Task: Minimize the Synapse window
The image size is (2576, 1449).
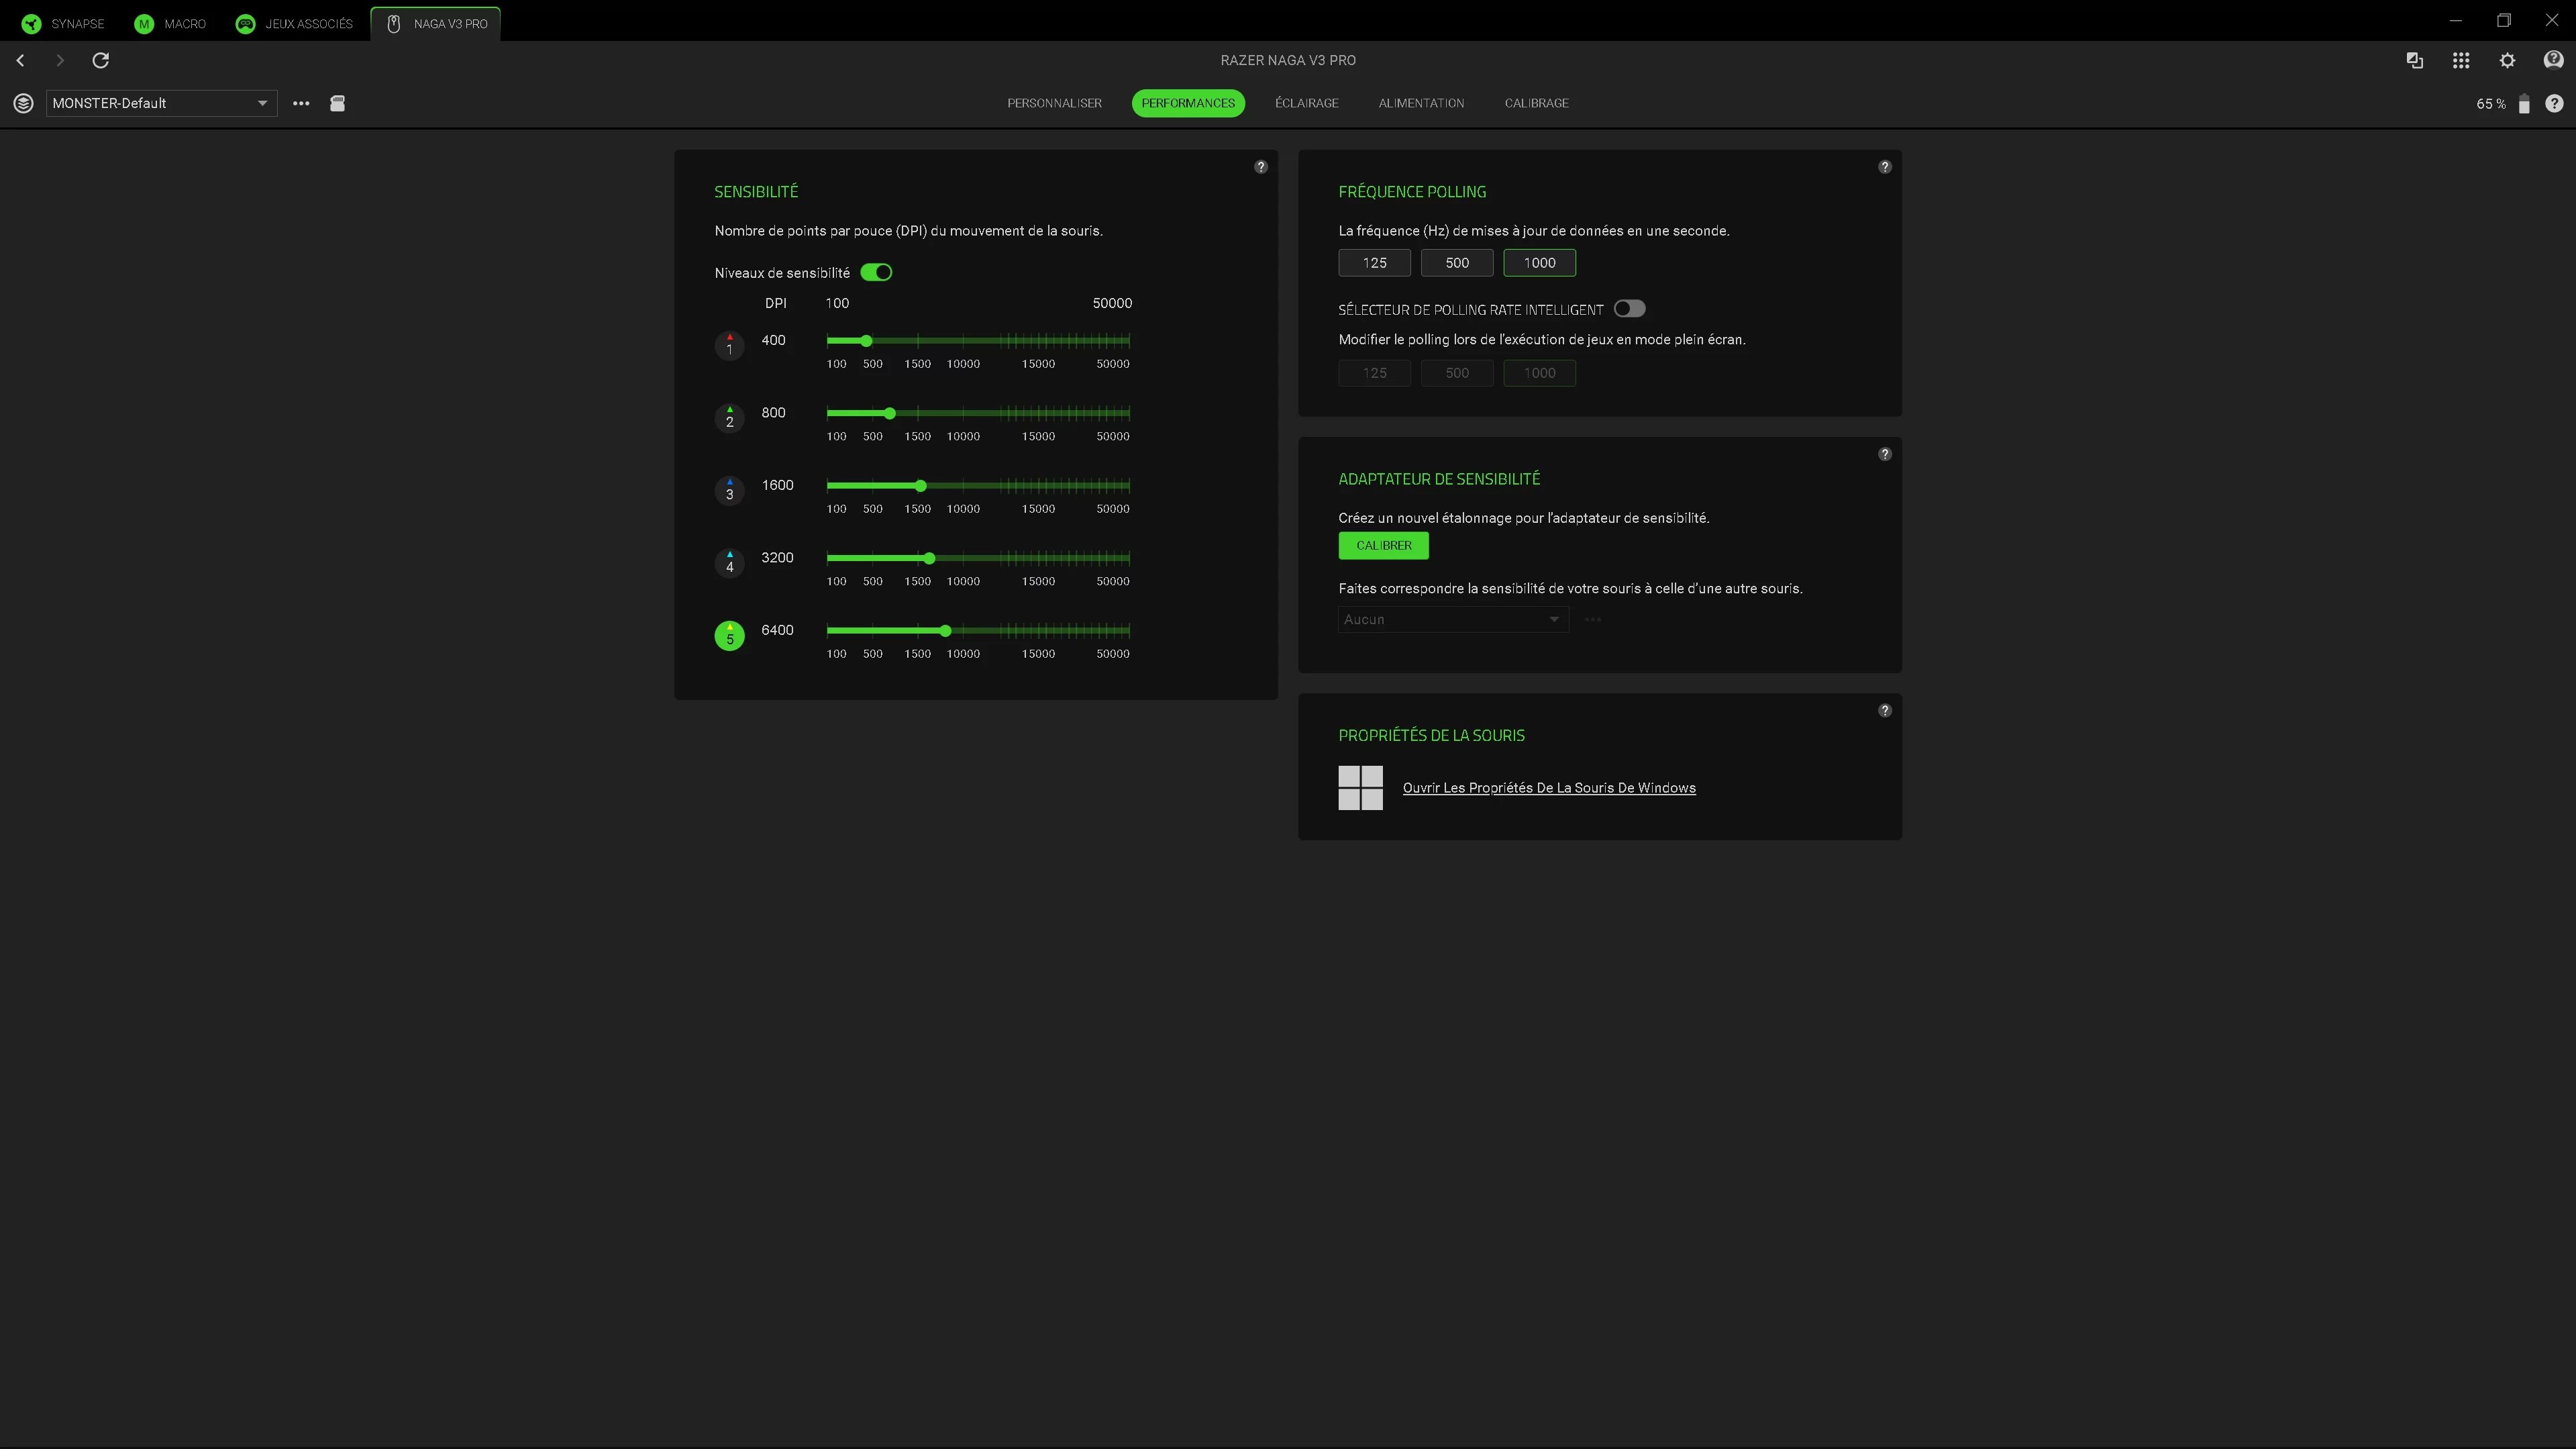Action: (2456, 21)
